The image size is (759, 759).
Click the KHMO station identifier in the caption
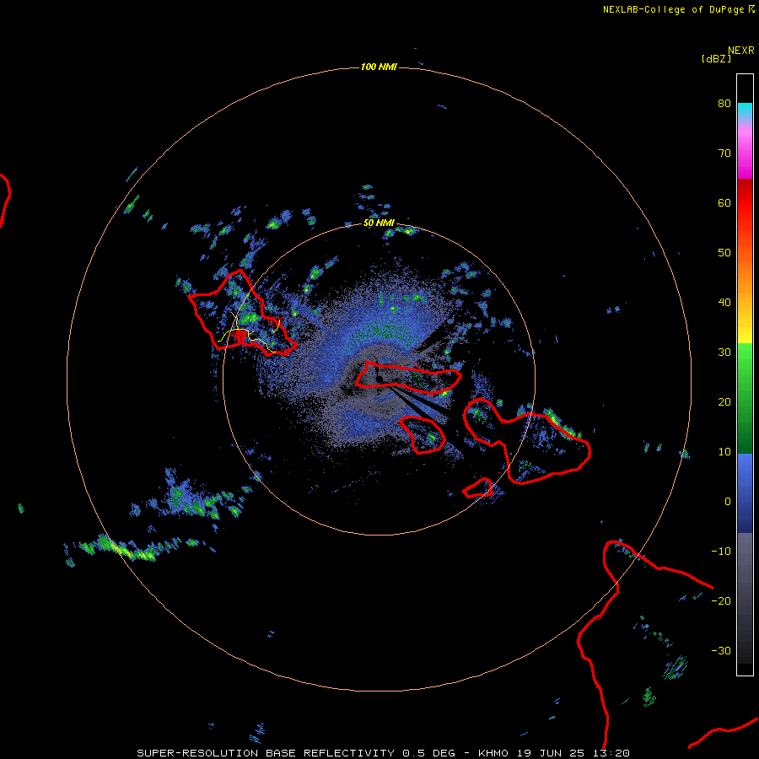[493, 753]
